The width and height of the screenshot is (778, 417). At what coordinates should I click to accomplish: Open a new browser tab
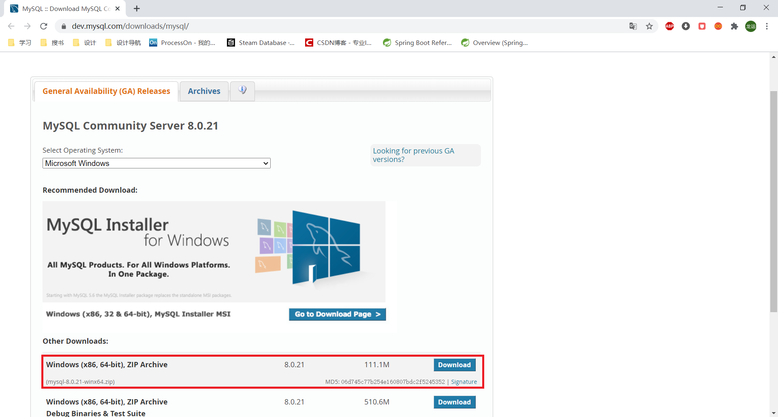pos(137,9)
